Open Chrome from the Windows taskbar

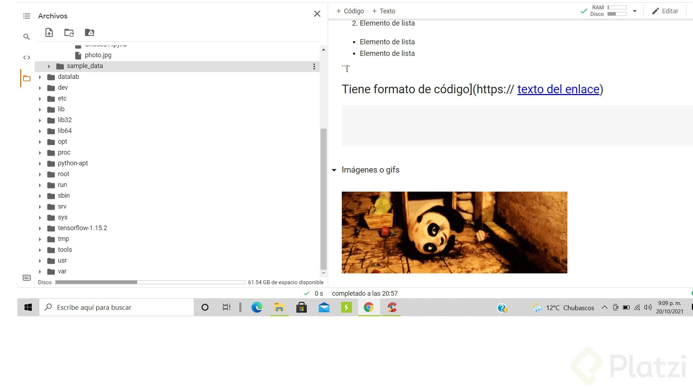point(369,307)
